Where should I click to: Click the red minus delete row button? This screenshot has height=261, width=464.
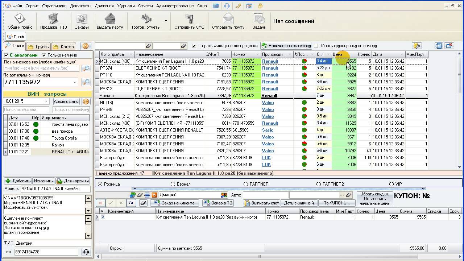pyautogui.click(x=100, y=203)
